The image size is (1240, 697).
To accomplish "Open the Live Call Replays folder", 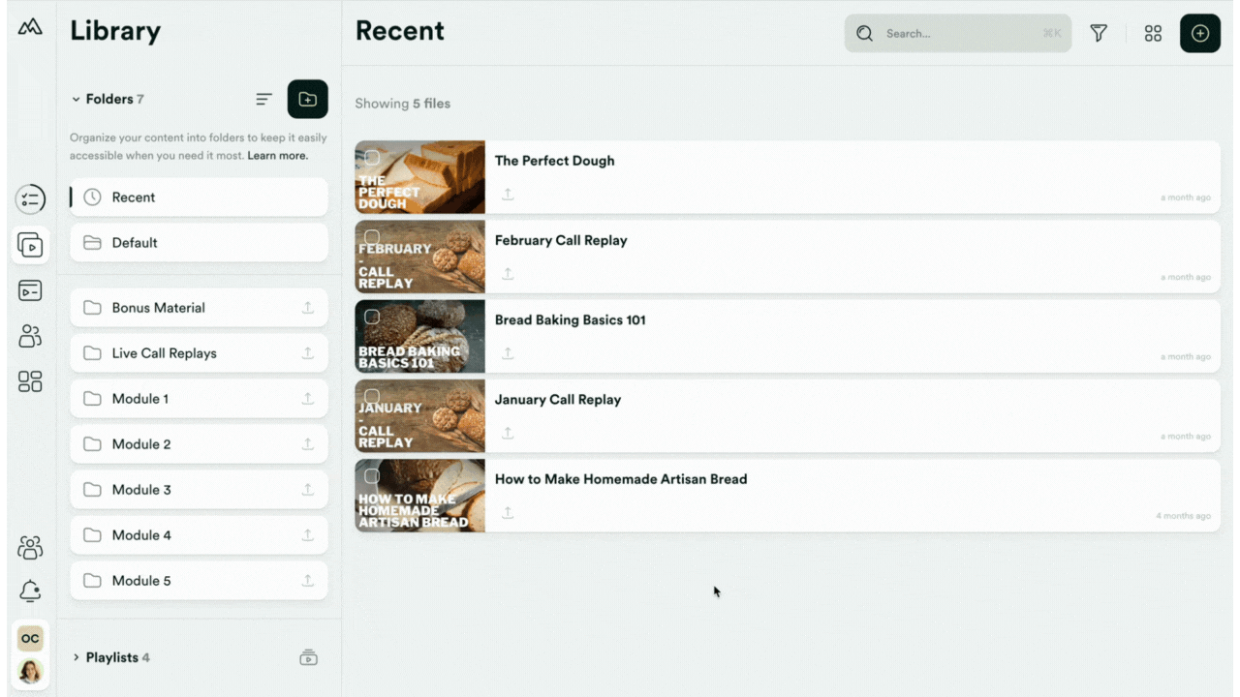I will click(x=199, y=353).
